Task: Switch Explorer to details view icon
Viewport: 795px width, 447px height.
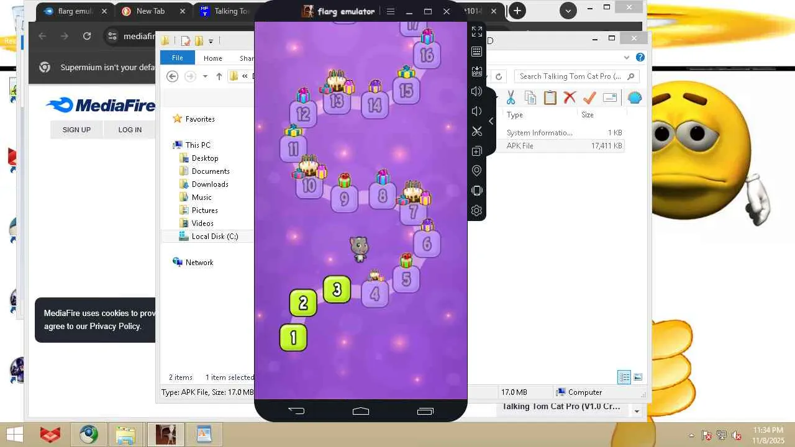Action: pyautogui.click(x=624, y=377)
